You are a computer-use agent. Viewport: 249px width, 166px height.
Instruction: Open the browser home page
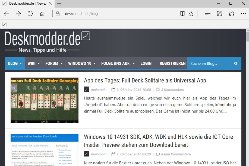click(x=42, y=14)
